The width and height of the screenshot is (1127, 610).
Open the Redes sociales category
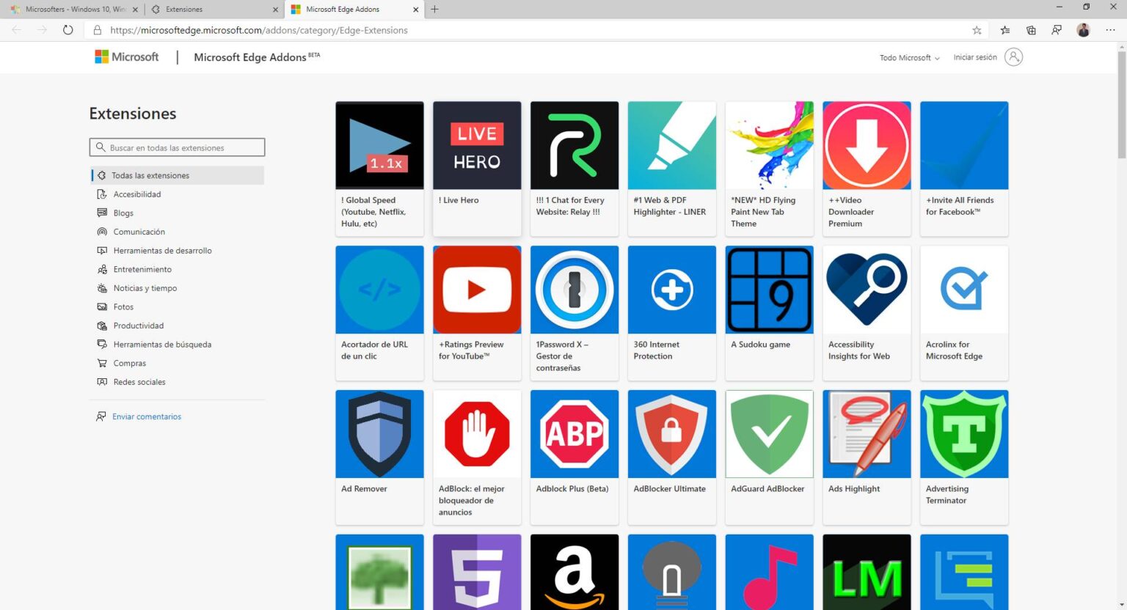click(141, 381)
